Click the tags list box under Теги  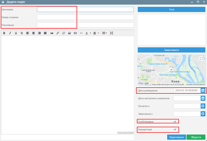[171, 29]
